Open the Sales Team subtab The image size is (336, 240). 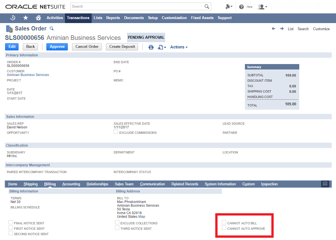tap(124, 184)
